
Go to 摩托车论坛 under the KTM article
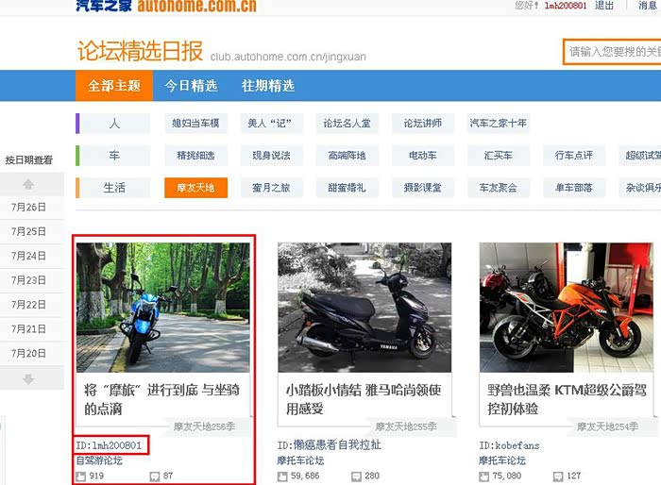tap(502, 460)
